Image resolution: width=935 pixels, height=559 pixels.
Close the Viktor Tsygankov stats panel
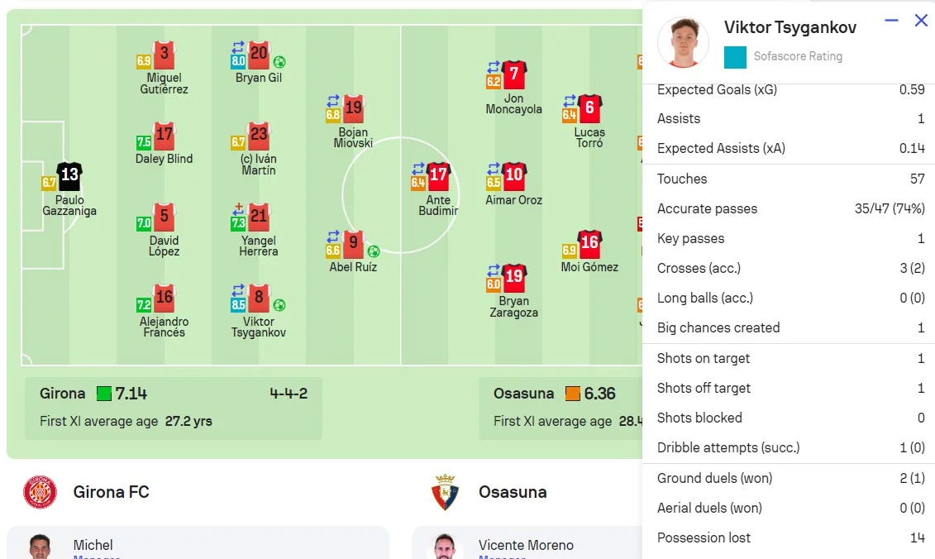pyautogui.click(x=921, y=21)
